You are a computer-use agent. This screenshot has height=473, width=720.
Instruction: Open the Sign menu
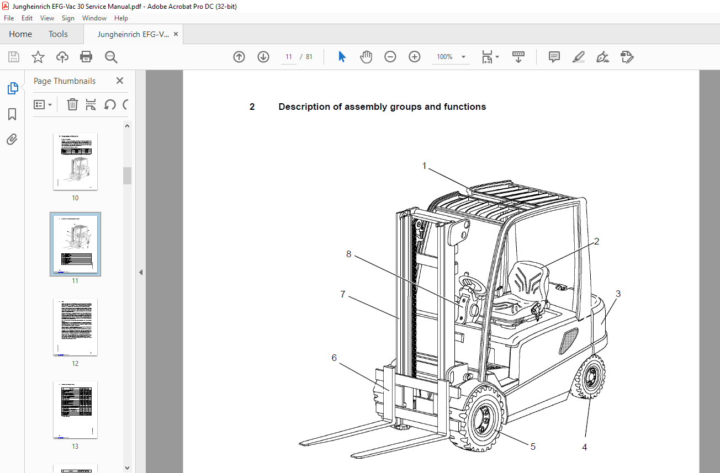tap(68, 18)
